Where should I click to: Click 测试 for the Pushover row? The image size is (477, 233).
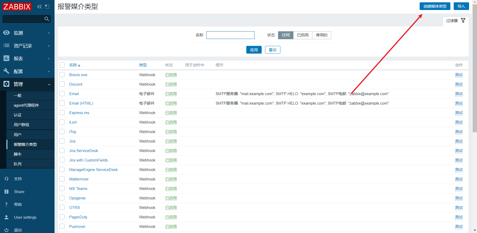click(459, 227)
